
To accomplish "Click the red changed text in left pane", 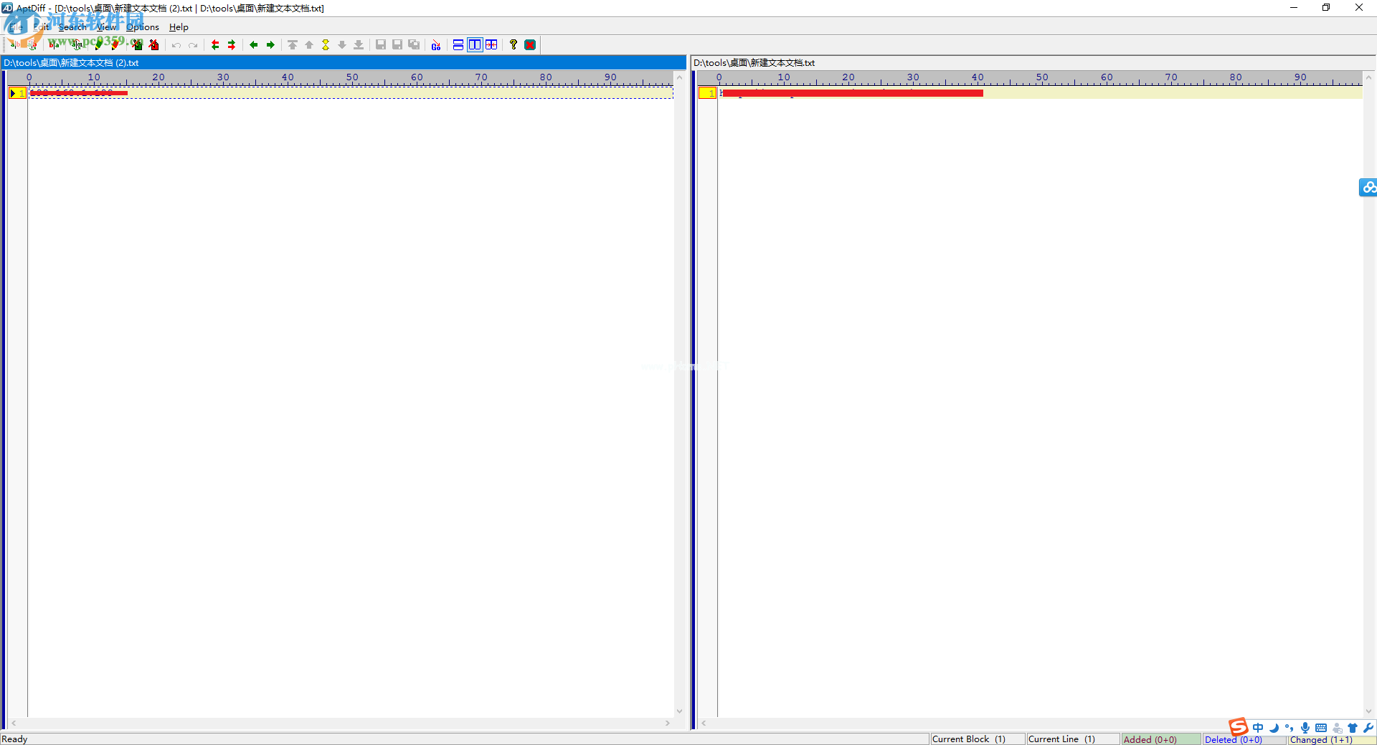I will pyautogui.click(x=79, y=93).
